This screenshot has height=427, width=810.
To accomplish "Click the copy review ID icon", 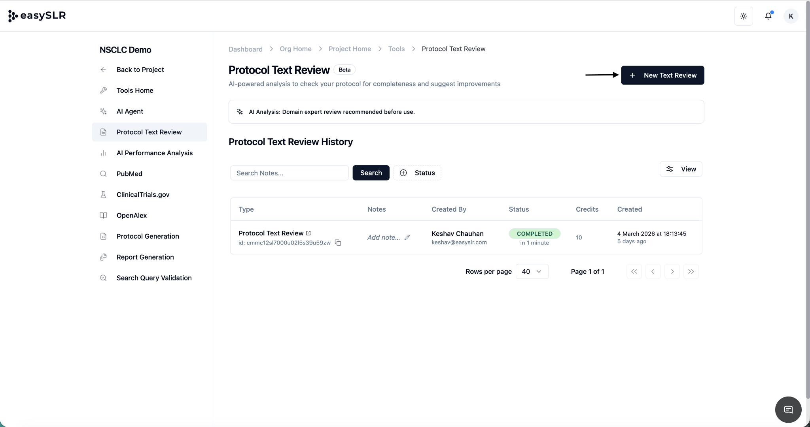I will tap(338, 243).
